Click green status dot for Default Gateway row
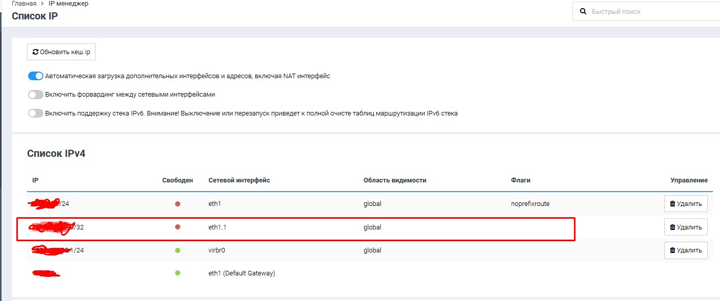 178,273
